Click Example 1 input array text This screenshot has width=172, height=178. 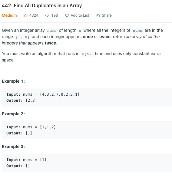(60, 94)
